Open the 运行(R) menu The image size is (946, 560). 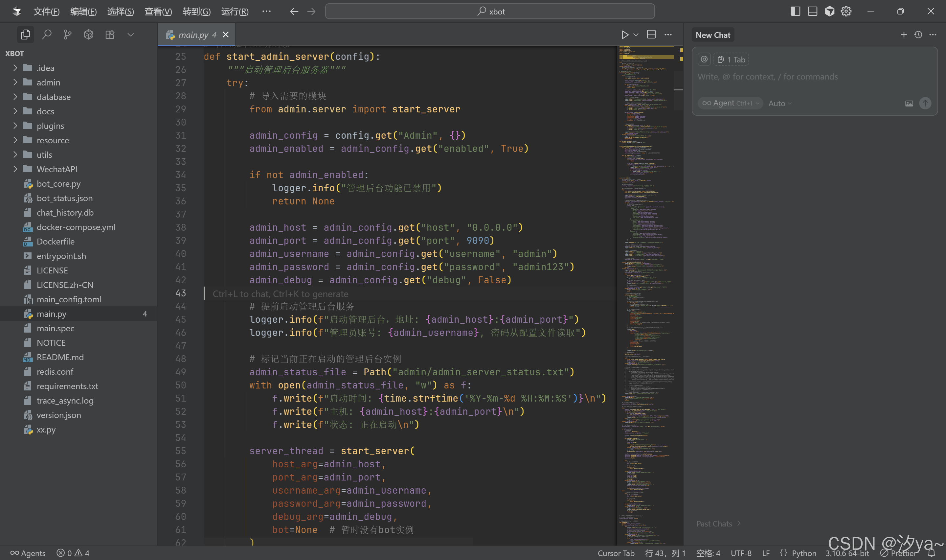235,11
